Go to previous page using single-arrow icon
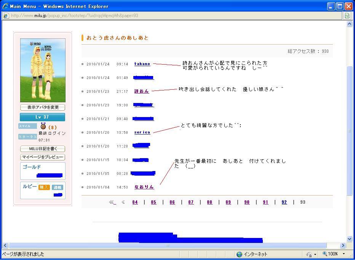Image resolution: width=355 pixels, height=260 pixels. [x=123, y=202]
